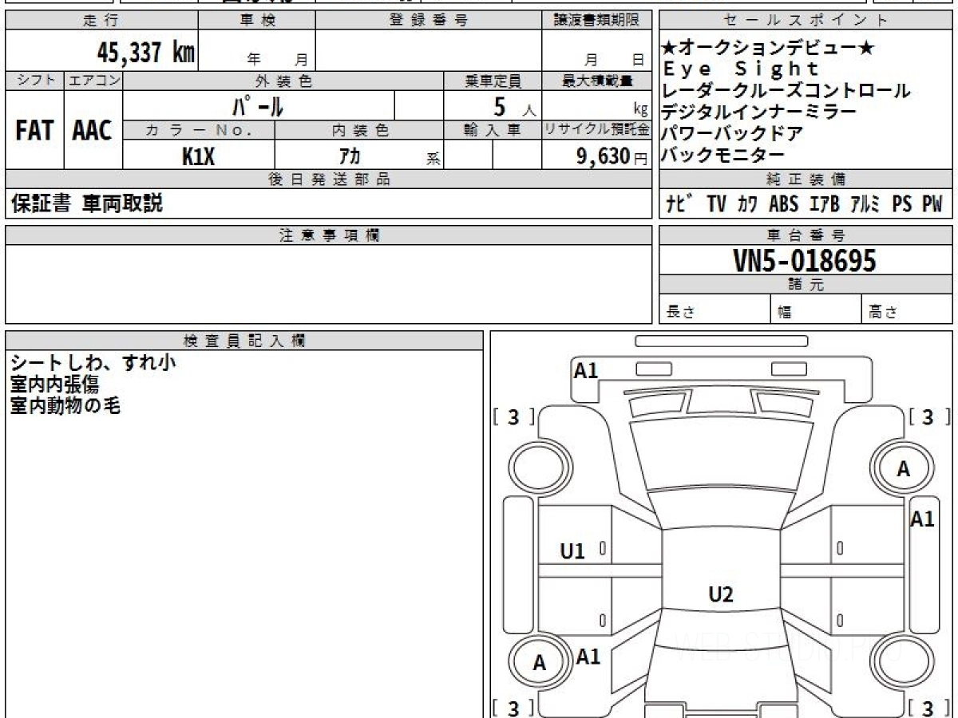Click the chassis number VN5-018695
Viewport: 958px width, 718px height.
(805, 260)
